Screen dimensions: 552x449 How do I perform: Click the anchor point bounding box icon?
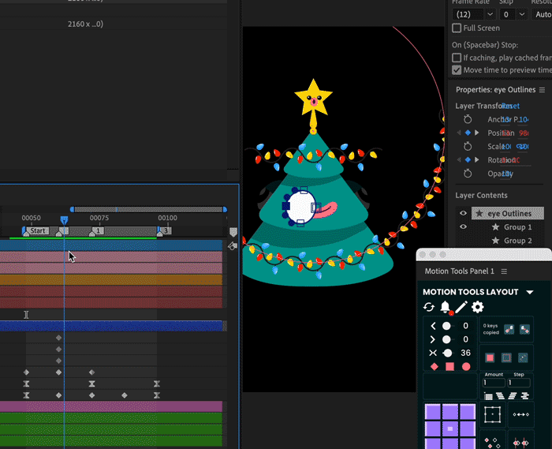[493, 414]
